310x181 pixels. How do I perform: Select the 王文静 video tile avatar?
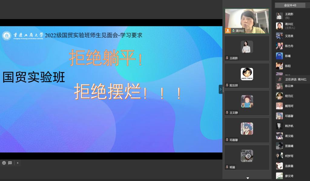pos(247,101)
